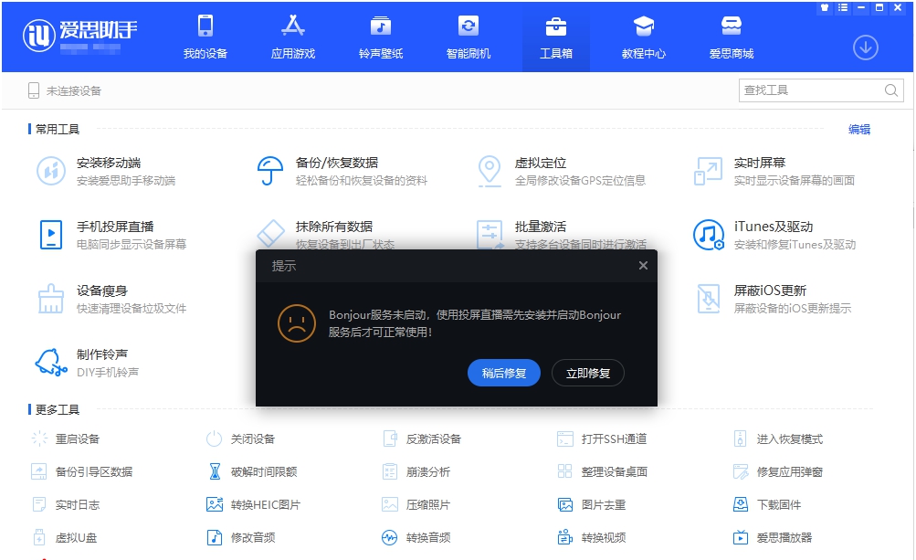Image resolution: width=916 pixels, height=560 pixels.
Task: Click the 立即修复 button in the dialog
Action: coord(587,373)
